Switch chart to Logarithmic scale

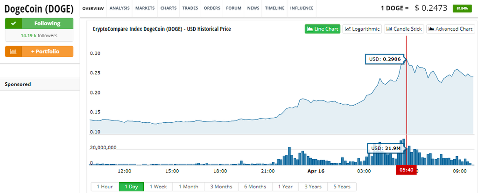tap(362, 29)
